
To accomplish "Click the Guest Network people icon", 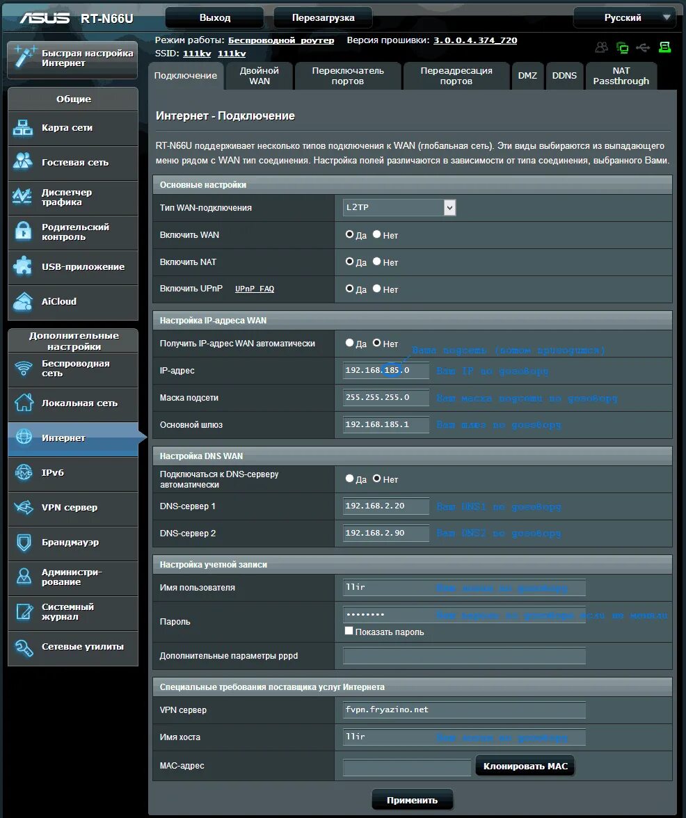I will (22, 161).
